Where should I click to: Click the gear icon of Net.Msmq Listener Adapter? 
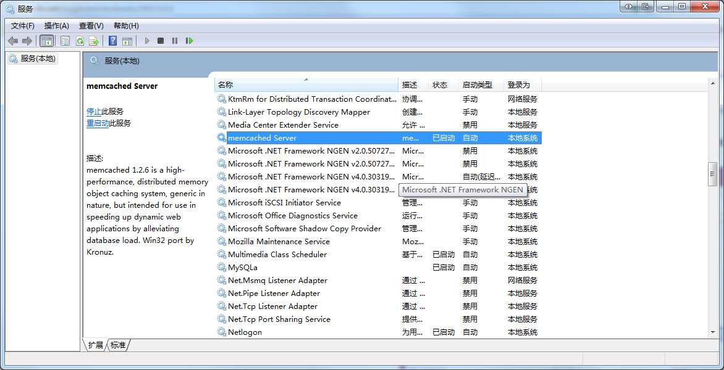pos(222,280)
